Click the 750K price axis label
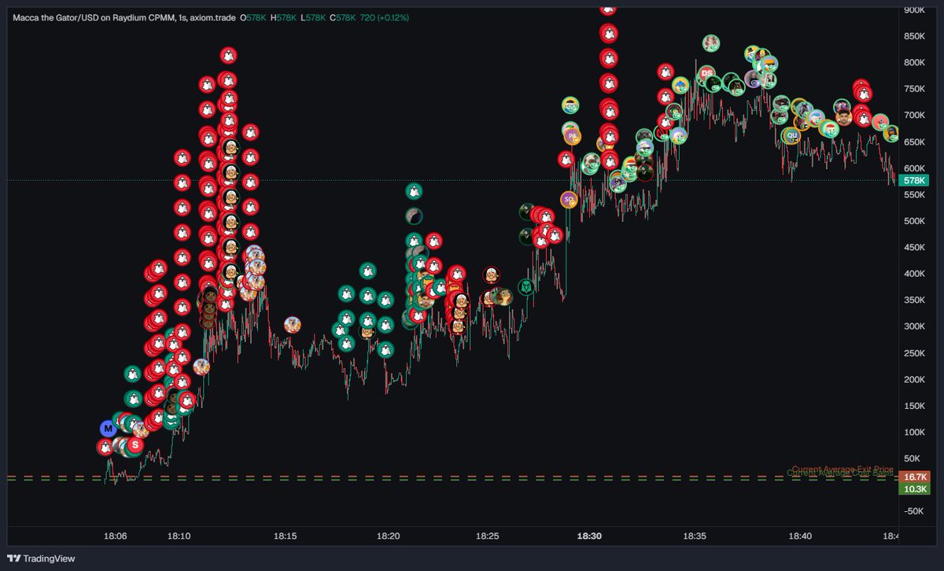The image size is (944, 571). coord(914,89)
